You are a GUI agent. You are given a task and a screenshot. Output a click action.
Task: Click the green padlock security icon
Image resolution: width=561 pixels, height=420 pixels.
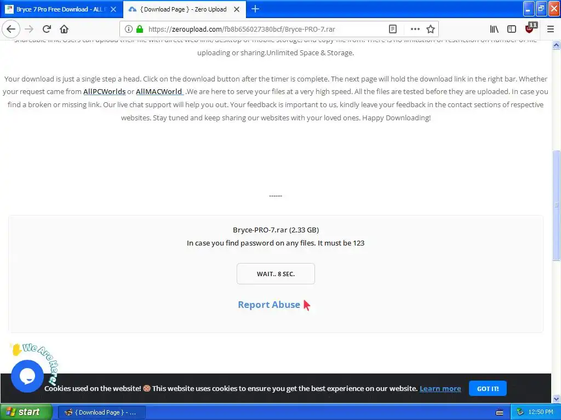coord(140,29)
